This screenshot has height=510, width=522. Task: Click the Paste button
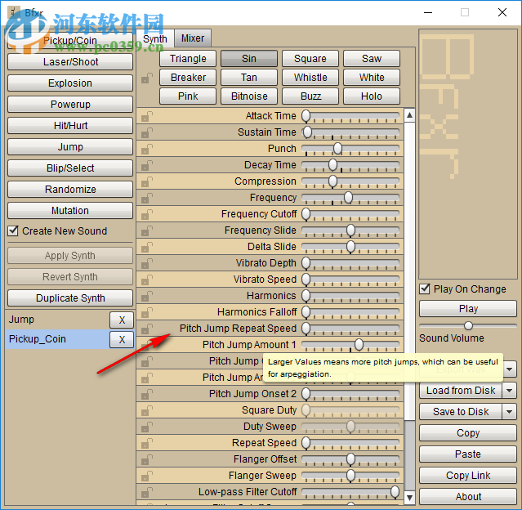(468, 454)
